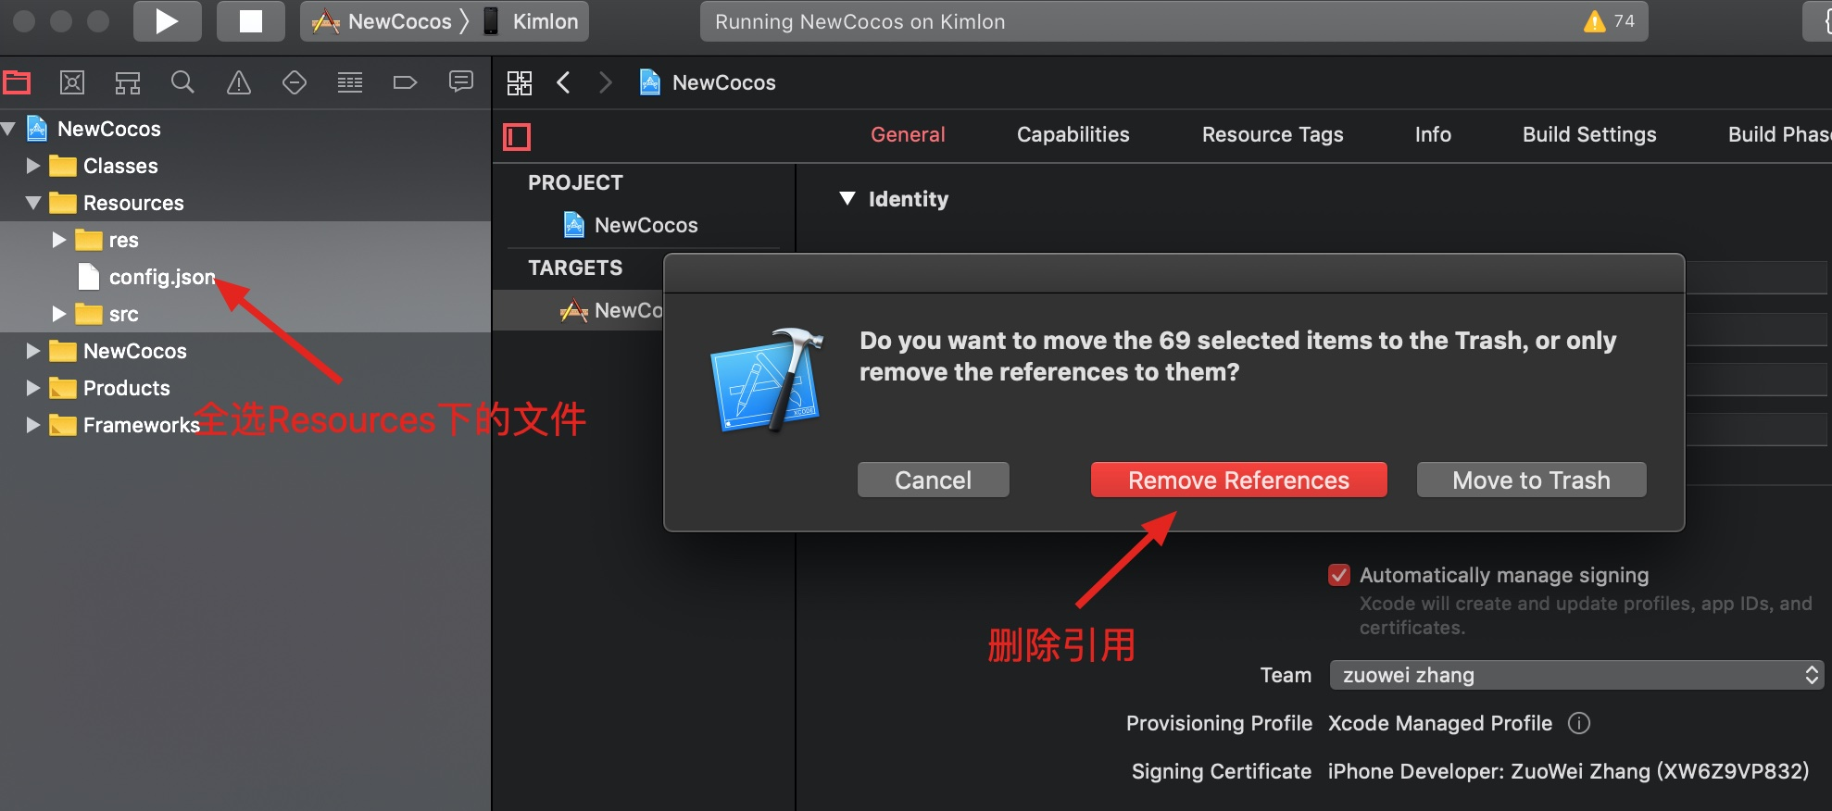Click the running status activity bar
Image resolution: width=1832 pixels, height=811 pixels.
coord(1173,21)
